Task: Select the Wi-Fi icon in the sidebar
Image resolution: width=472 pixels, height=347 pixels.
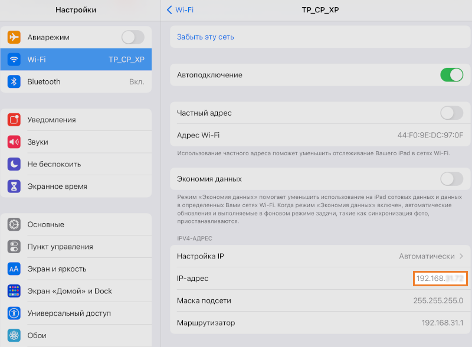Action: (14, 59)
